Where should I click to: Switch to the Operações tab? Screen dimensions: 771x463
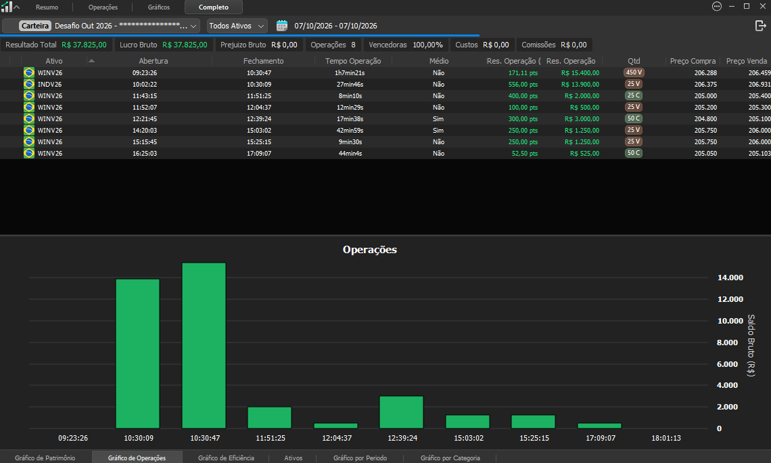point(103,7)
